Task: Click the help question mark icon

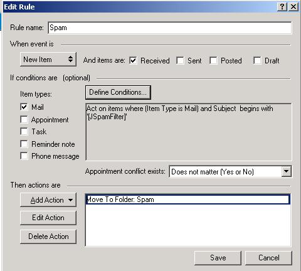Action: (282, 7)
